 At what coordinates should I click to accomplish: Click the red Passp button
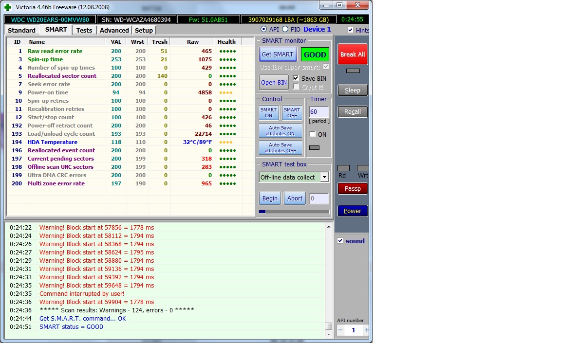352,189
